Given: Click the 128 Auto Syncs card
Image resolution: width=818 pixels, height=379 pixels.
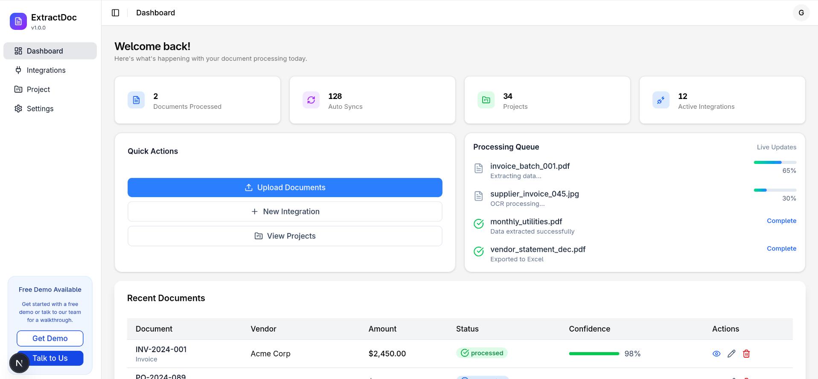Looking at the screenshot, I should pyautogui.click(x=372, y=100).
